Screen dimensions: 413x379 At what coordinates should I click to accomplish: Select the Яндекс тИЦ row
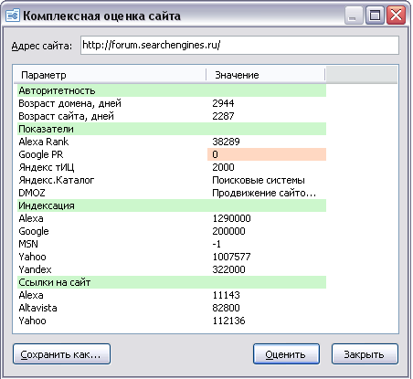pos(172,167)
